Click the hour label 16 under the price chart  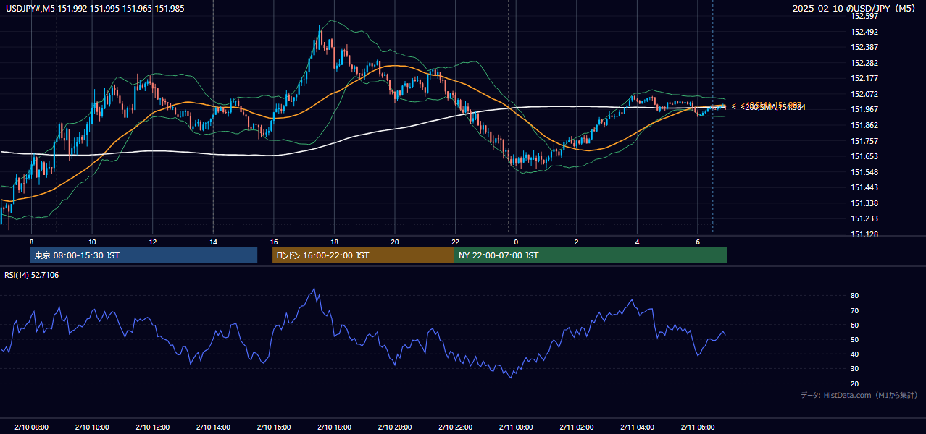[273, 242]
